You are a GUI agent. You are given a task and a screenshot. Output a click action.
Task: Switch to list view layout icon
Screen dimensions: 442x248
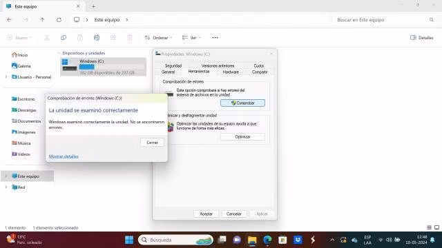coord(429,227)
